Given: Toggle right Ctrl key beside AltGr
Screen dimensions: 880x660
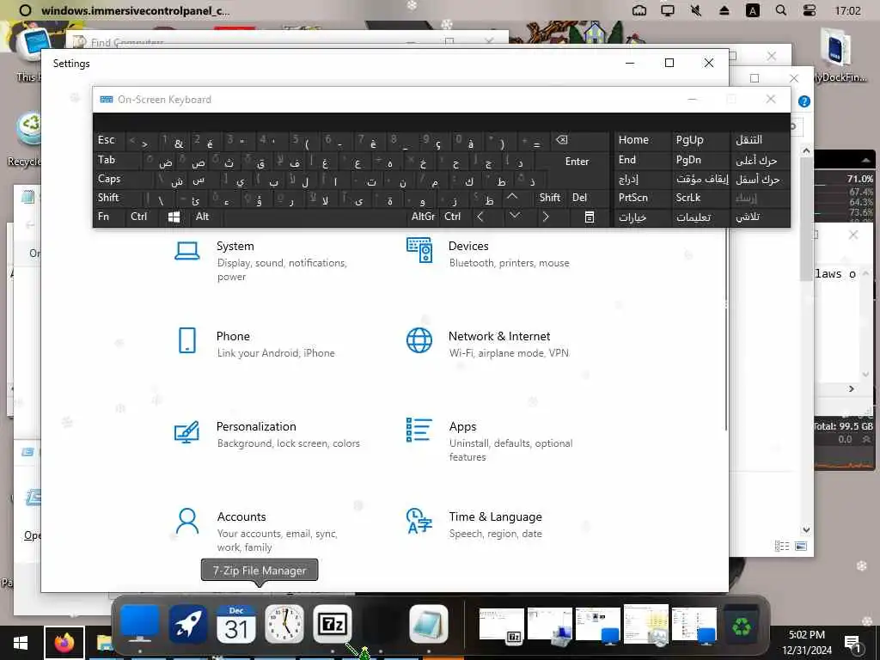Looking at the screenshot, I should tap(455, 217).
